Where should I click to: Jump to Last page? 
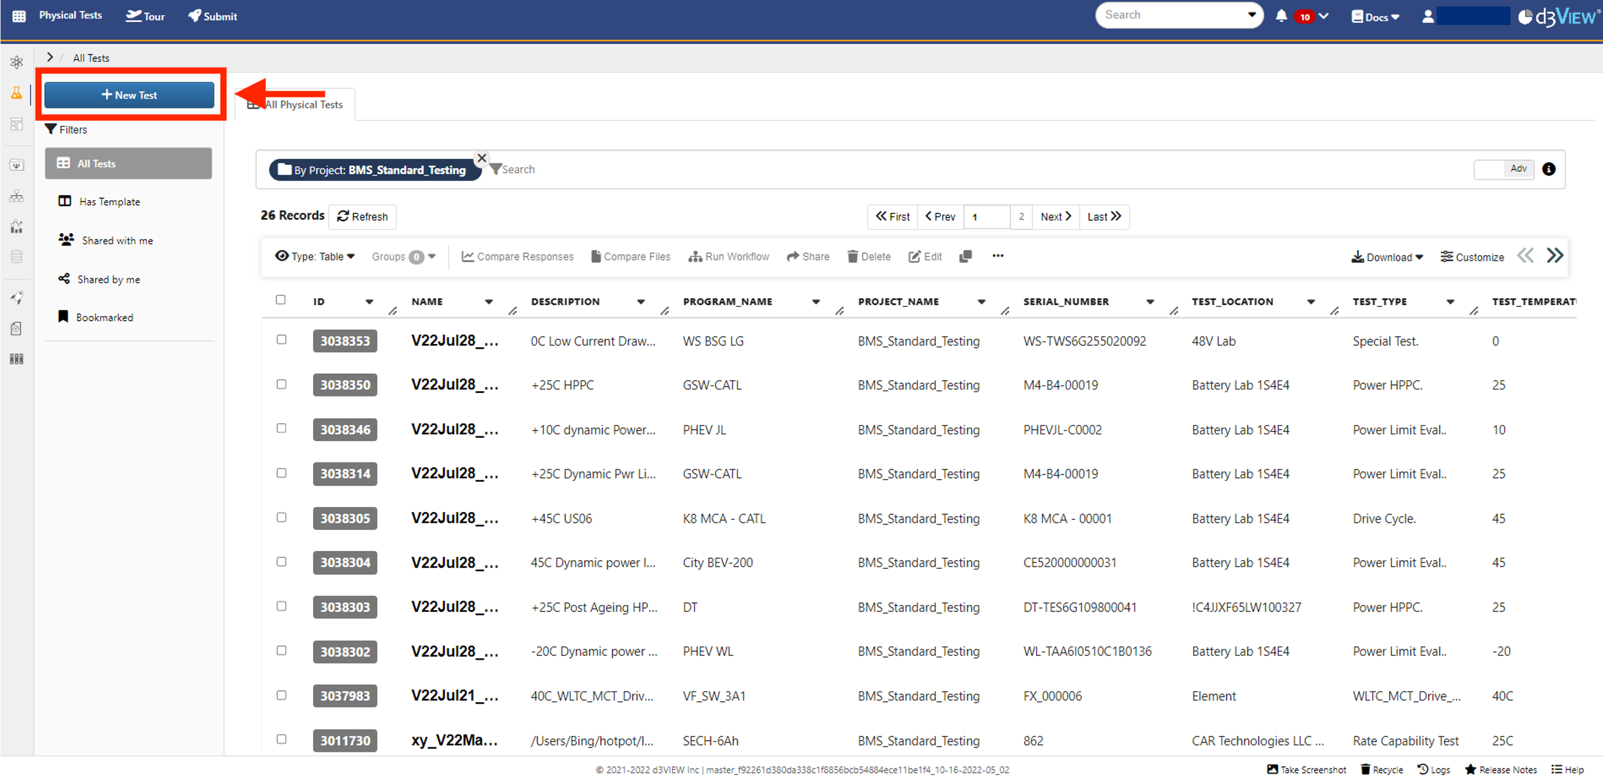point(1104,216)
